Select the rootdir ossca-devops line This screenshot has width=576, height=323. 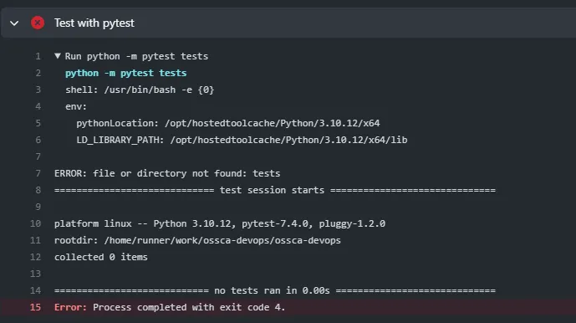point(197,241)
